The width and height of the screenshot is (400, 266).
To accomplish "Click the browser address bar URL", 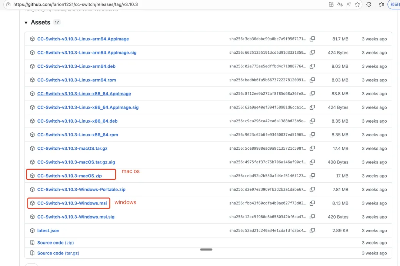I will pyautogui.click(x=76, y=4).
